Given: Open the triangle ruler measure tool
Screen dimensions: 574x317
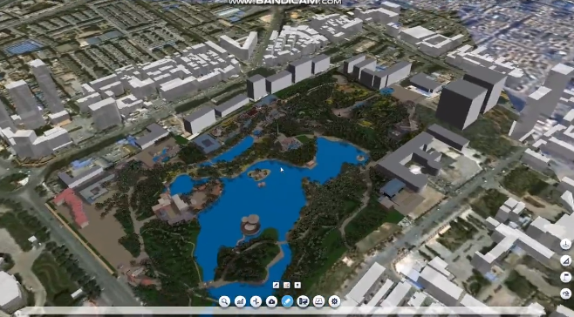Looking at the screenshot, I should [566, 260].
